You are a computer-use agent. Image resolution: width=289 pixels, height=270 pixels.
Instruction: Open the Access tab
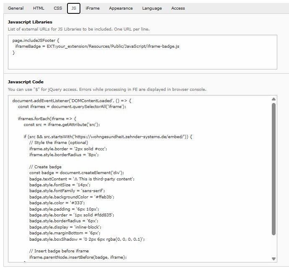[x=178, y=8]
